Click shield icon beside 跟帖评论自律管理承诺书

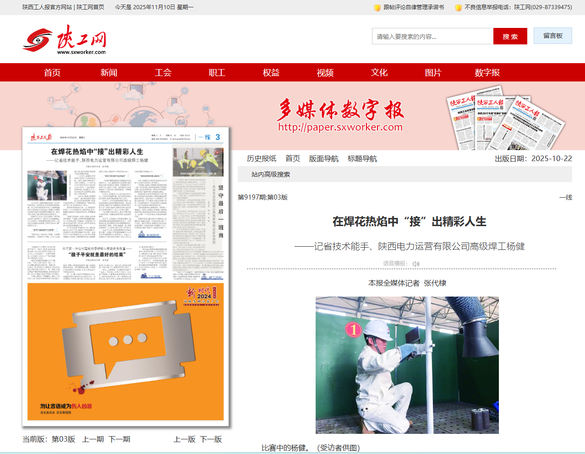377,8
